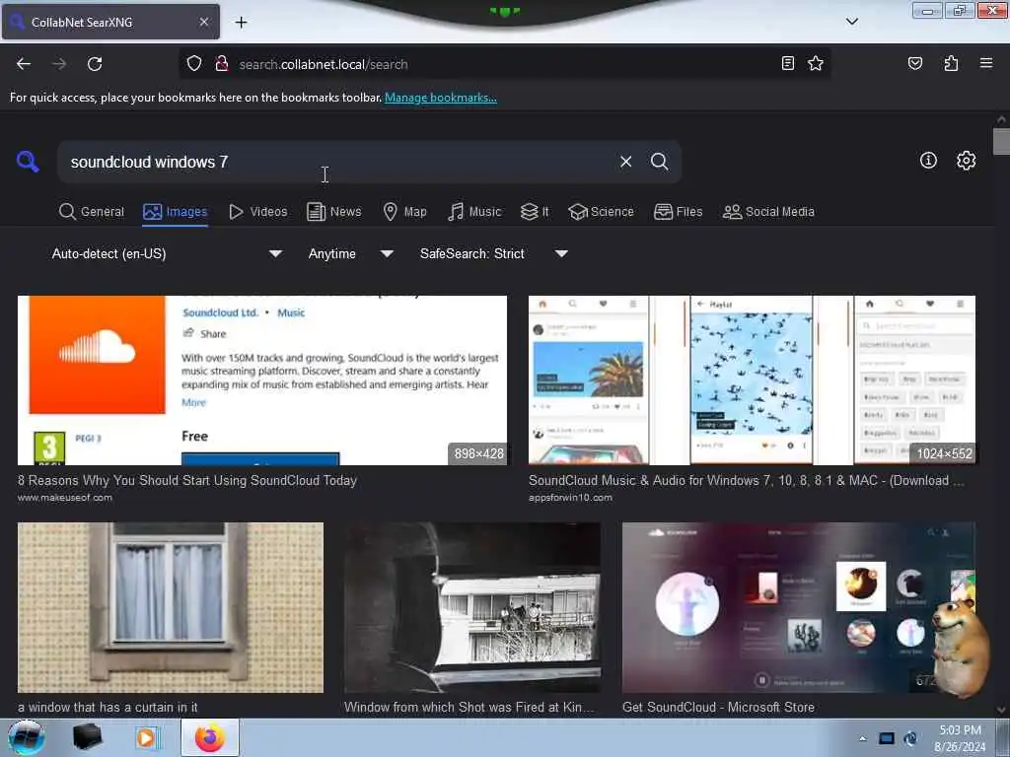This screenshot has width=1010, height=757.
Task: Open the SearXNG about info icon
Action: [928, 161]
